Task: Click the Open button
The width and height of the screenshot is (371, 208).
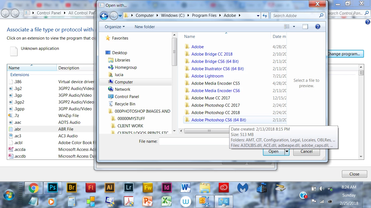Action: tap(273, 151)
